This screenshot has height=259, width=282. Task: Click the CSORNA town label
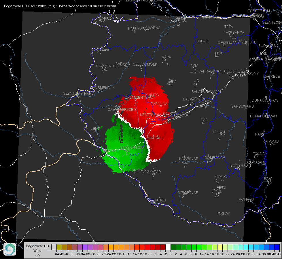tap(153, 28)
